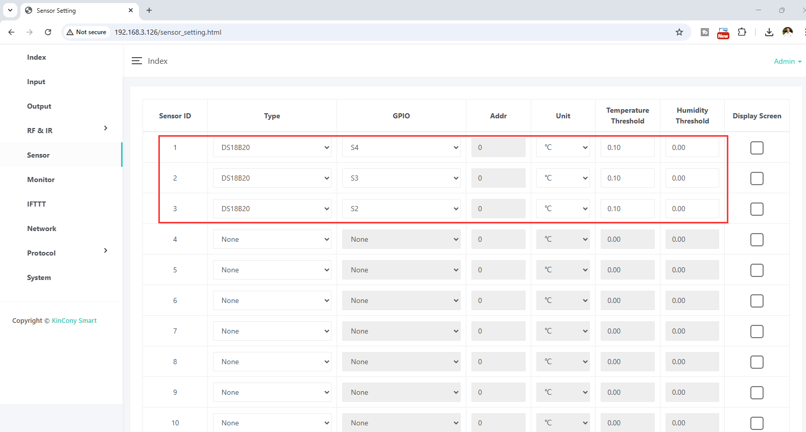Open the KinCony Smart copyright link
This screenshot has height=432, width=806.
[x=74, y=321]
